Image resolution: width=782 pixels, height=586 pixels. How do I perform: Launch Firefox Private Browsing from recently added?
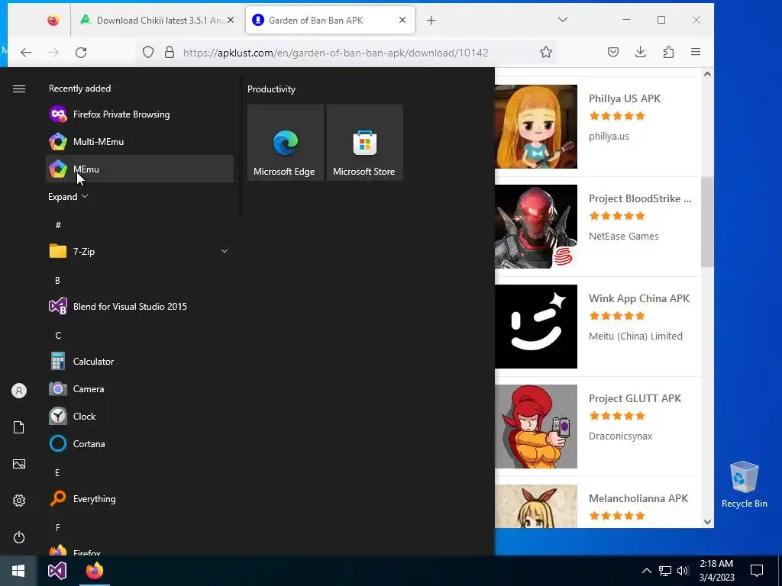coord(140,114)
